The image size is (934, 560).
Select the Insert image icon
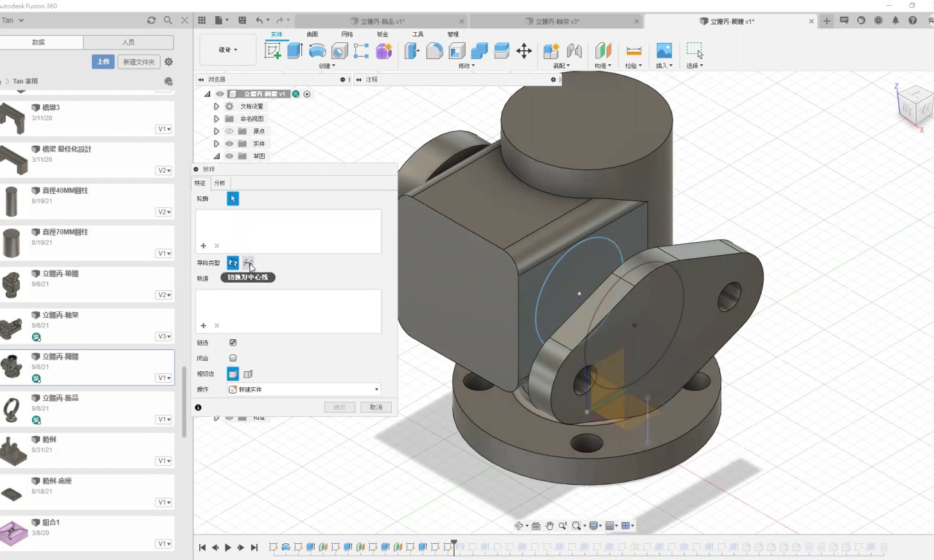click(664, 50)
